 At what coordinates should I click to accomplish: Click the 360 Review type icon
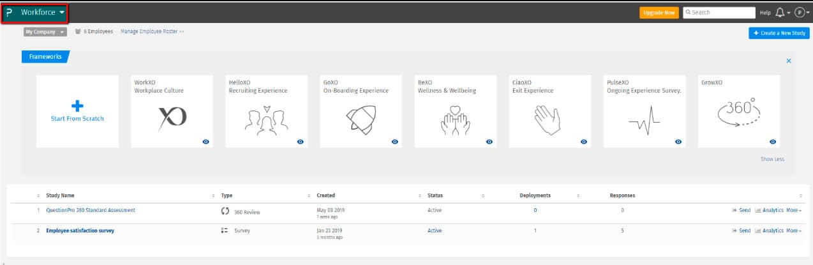pyautogui.click(x=225, y=211)
